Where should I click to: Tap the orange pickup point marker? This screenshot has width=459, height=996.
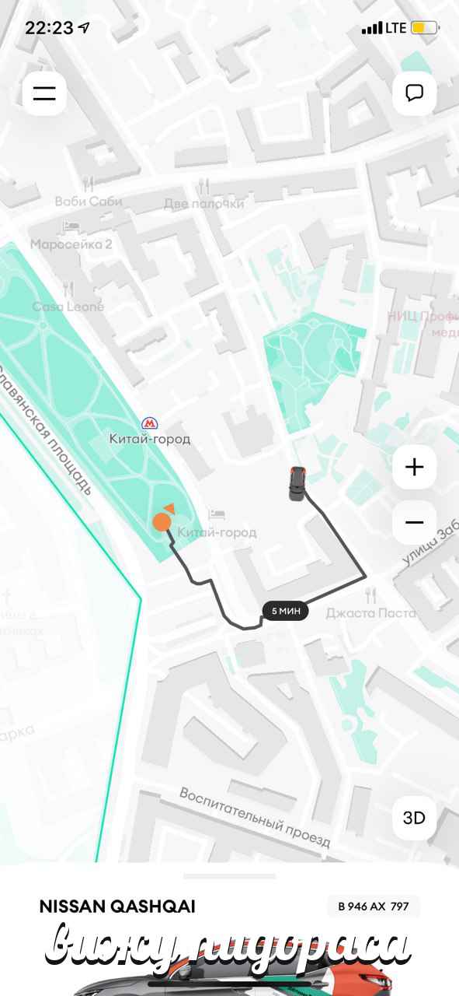click(x=162, y=521)
